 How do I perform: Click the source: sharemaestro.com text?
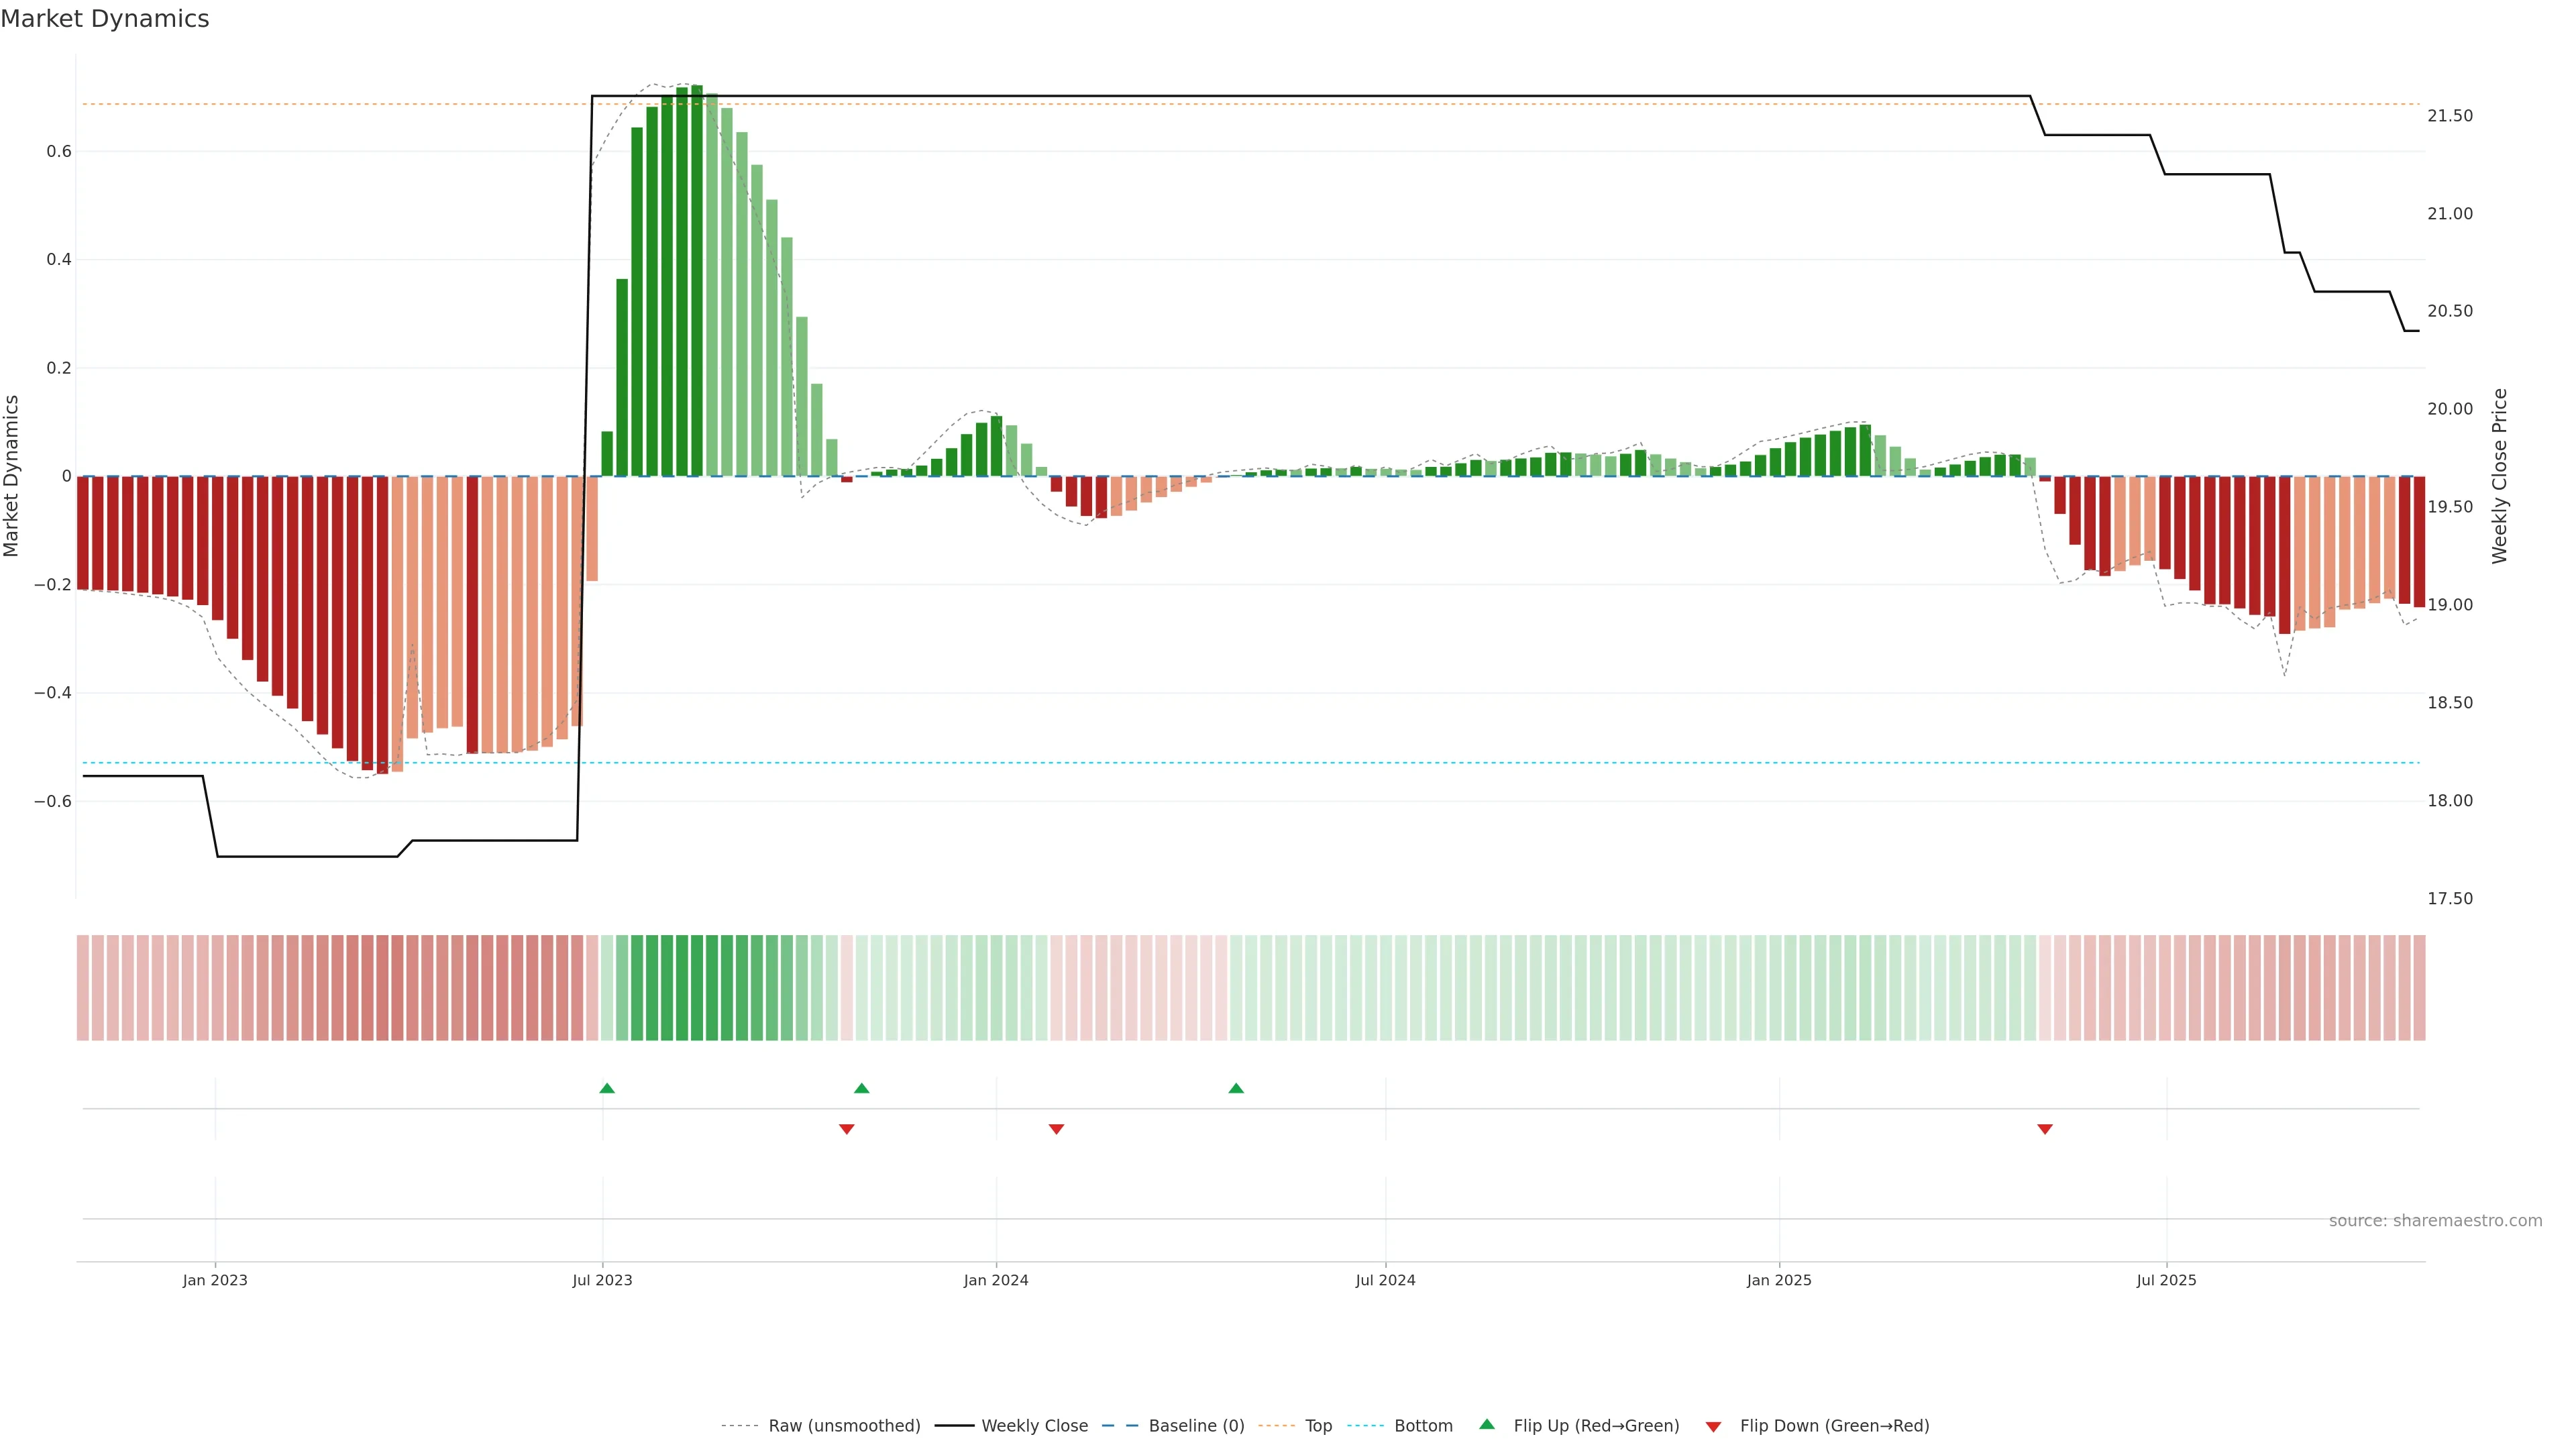click(x=2435, y=1221)
